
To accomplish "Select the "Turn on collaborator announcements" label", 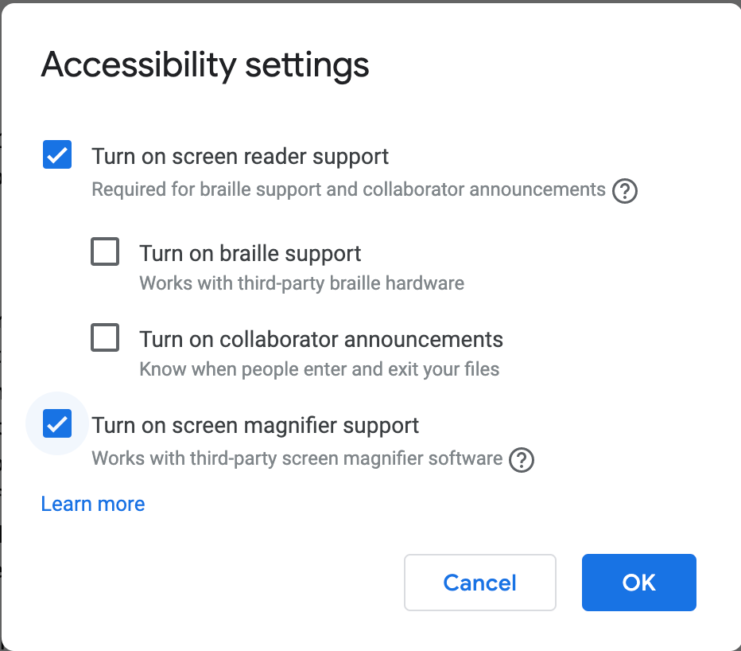I will tap(321, 339).
